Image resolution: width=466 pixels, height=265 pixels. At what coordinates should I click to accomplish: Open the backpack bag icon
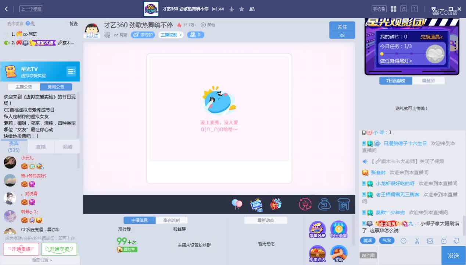325,204
